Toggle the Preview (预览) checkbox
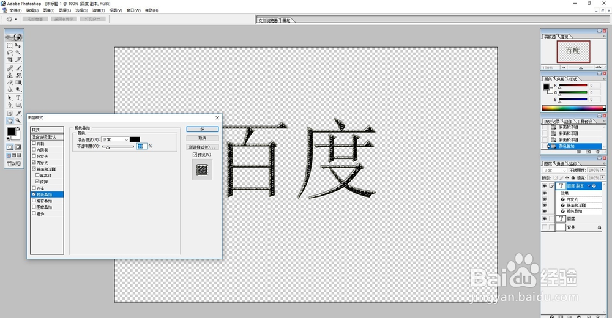This screenshot has width=612, height=318. coord(195,155)
